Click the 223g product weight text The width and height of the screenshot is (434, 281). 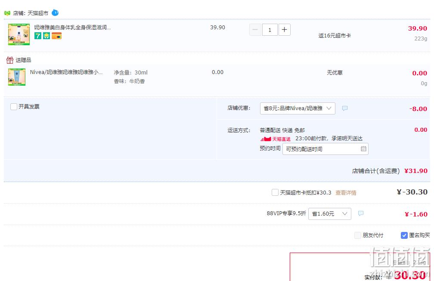click(x=421, y=38)
